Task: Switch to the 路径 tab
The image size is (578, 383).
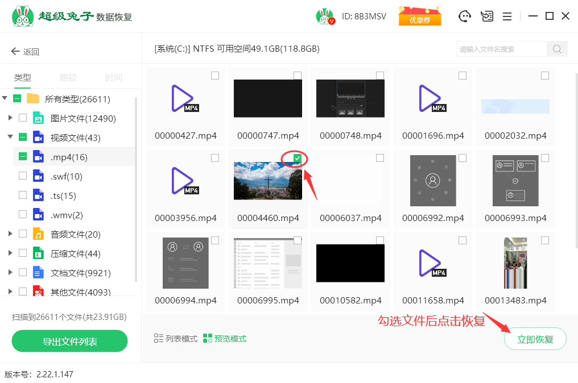Action: pos(68,78)
